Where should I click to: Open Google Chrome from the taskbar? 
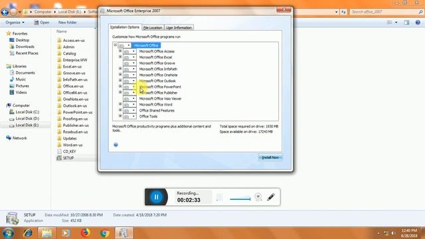104,233
